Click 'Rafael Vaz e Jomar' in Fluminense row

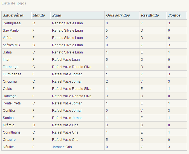click(67, 74)
